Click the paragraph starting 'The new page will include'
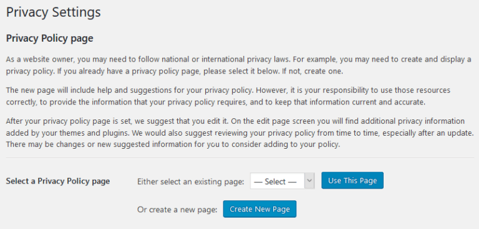Image resolution: width=479 pixels, height=229 pixels. 228,96
